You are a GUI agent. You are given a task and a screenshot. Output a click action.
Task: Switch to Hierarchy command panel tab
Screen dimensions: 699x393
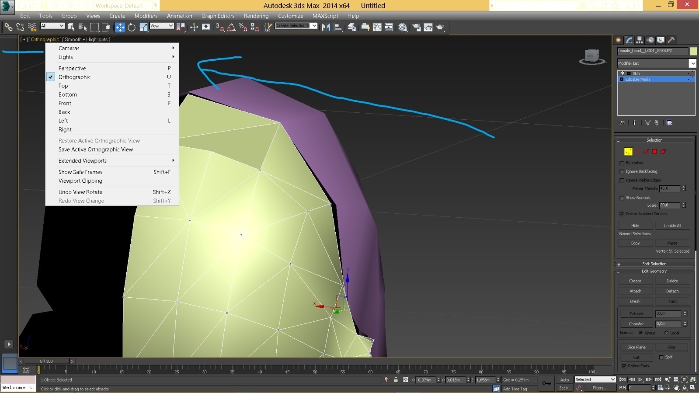[x=640, y=40]
